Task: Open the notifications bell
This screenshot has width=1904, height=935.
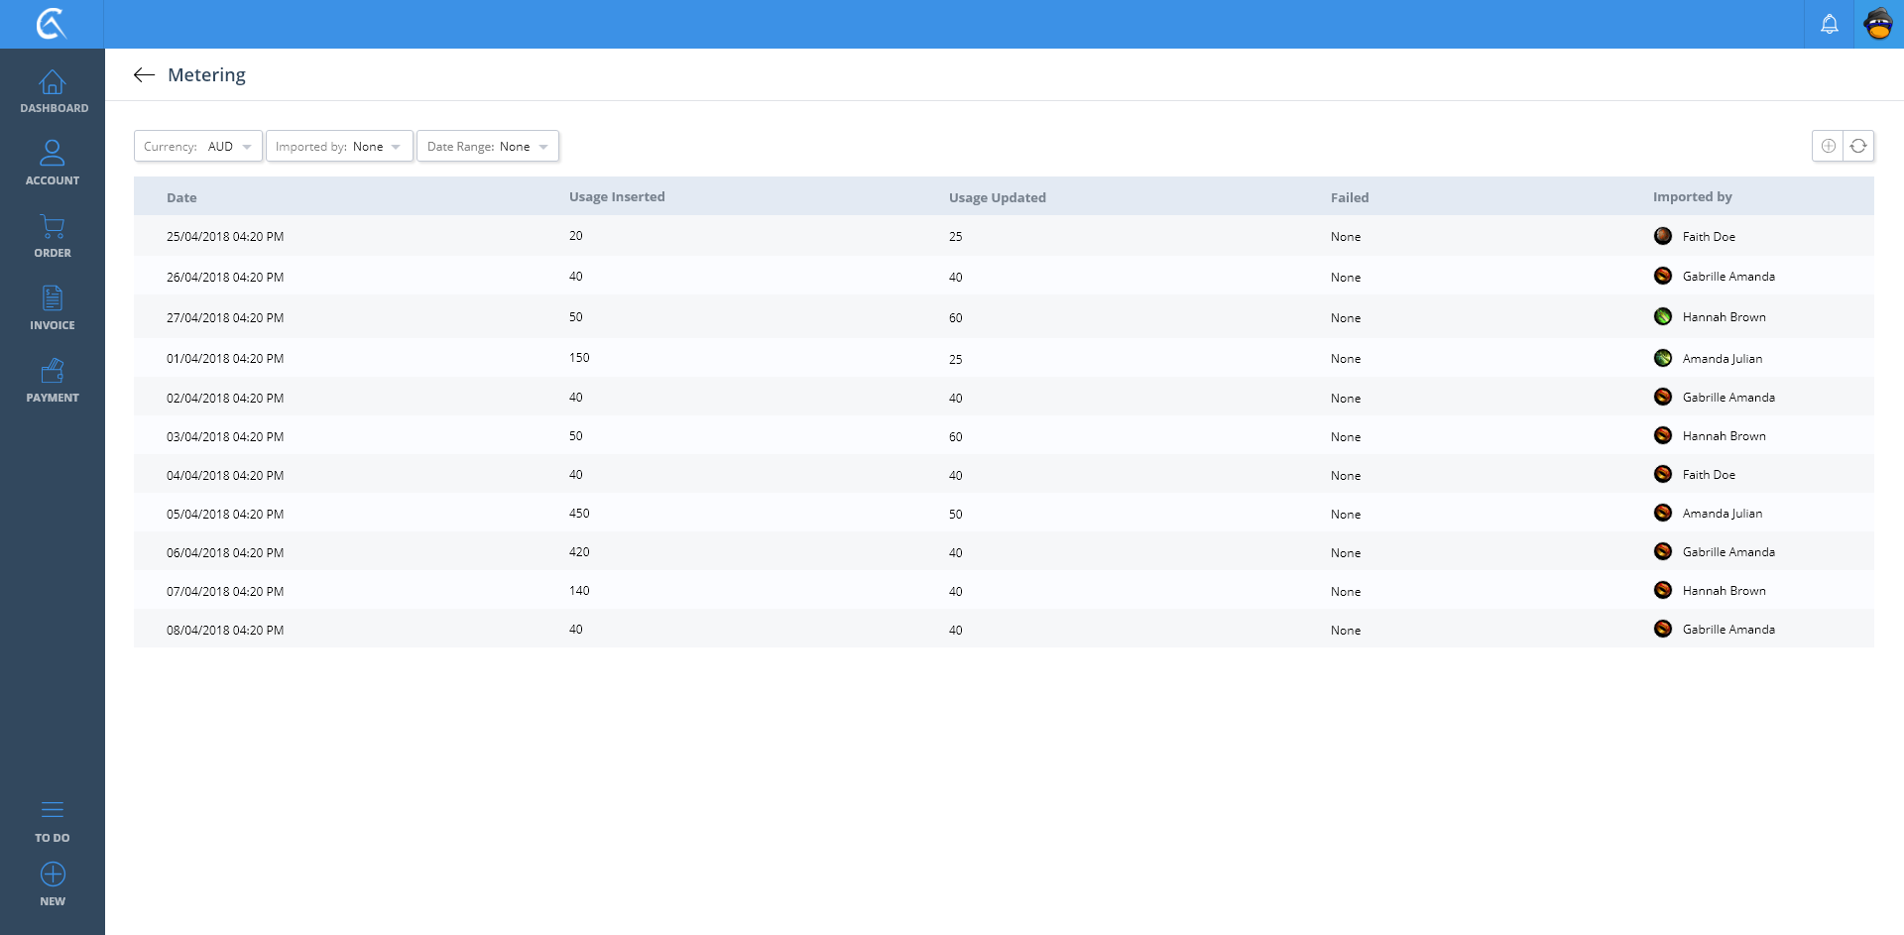Action: pos(1829,24)
